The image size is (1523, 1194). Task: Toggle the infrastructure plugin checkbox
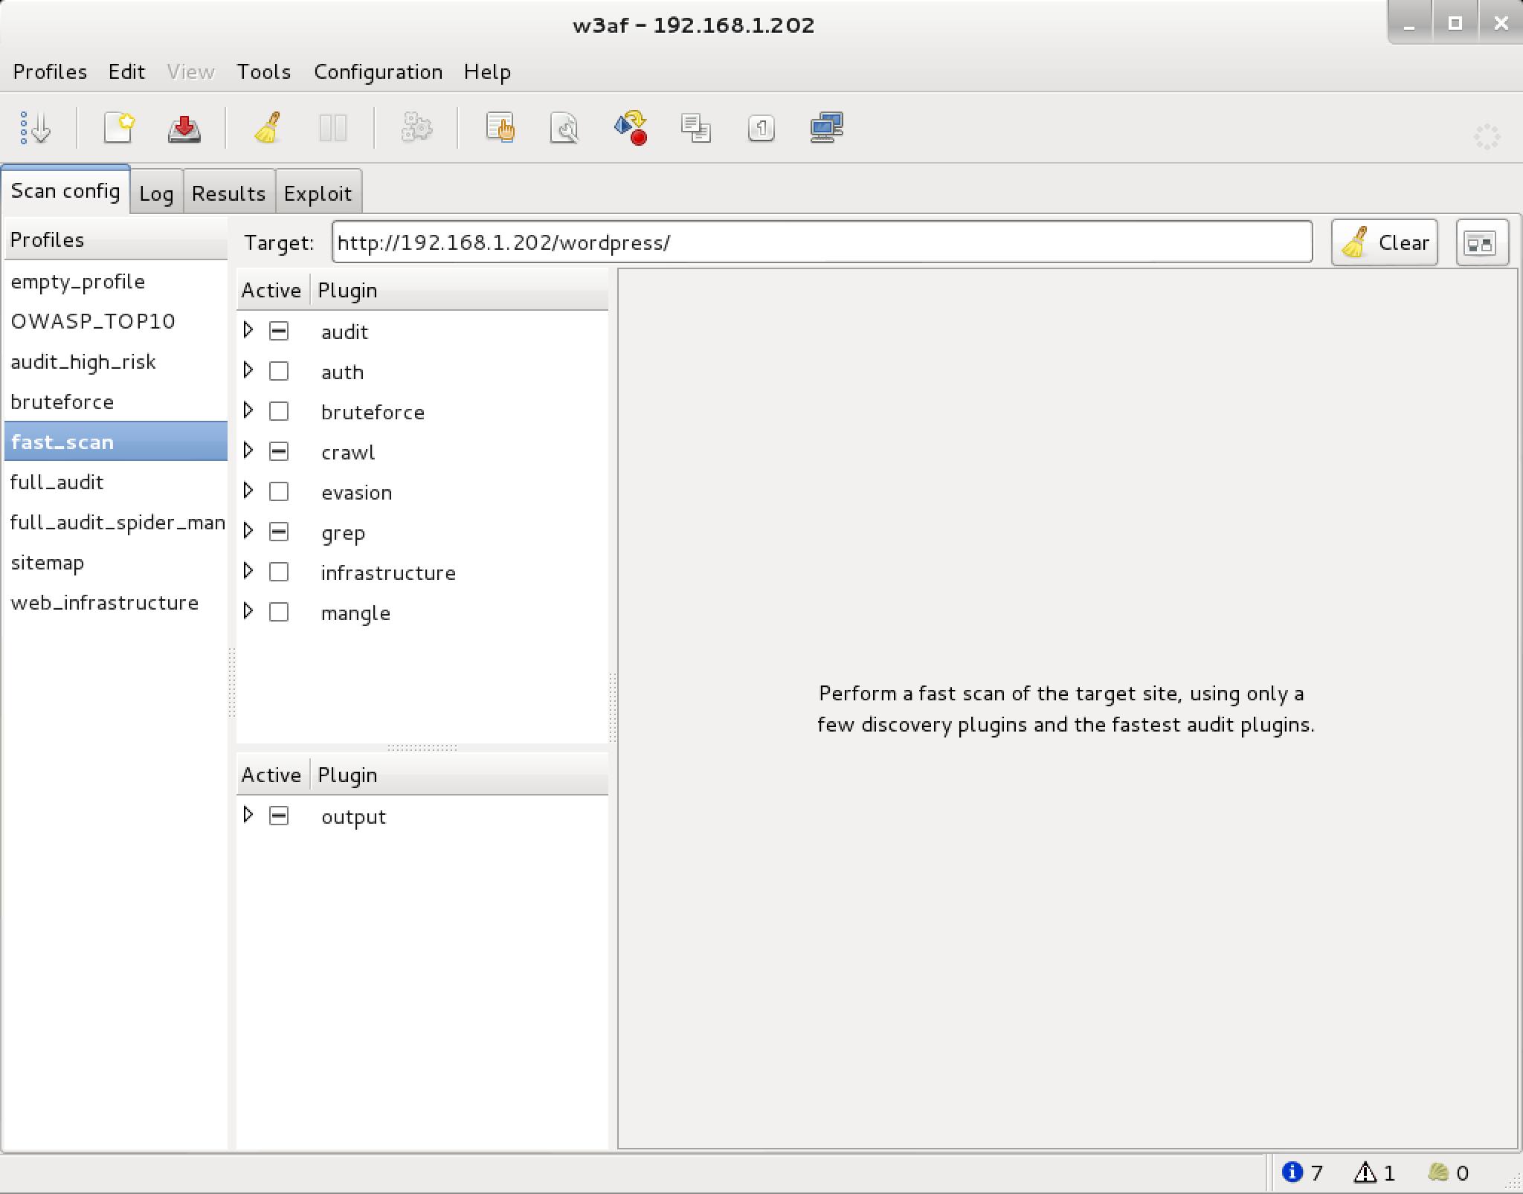pyautogui.click(x=279, y=572)
